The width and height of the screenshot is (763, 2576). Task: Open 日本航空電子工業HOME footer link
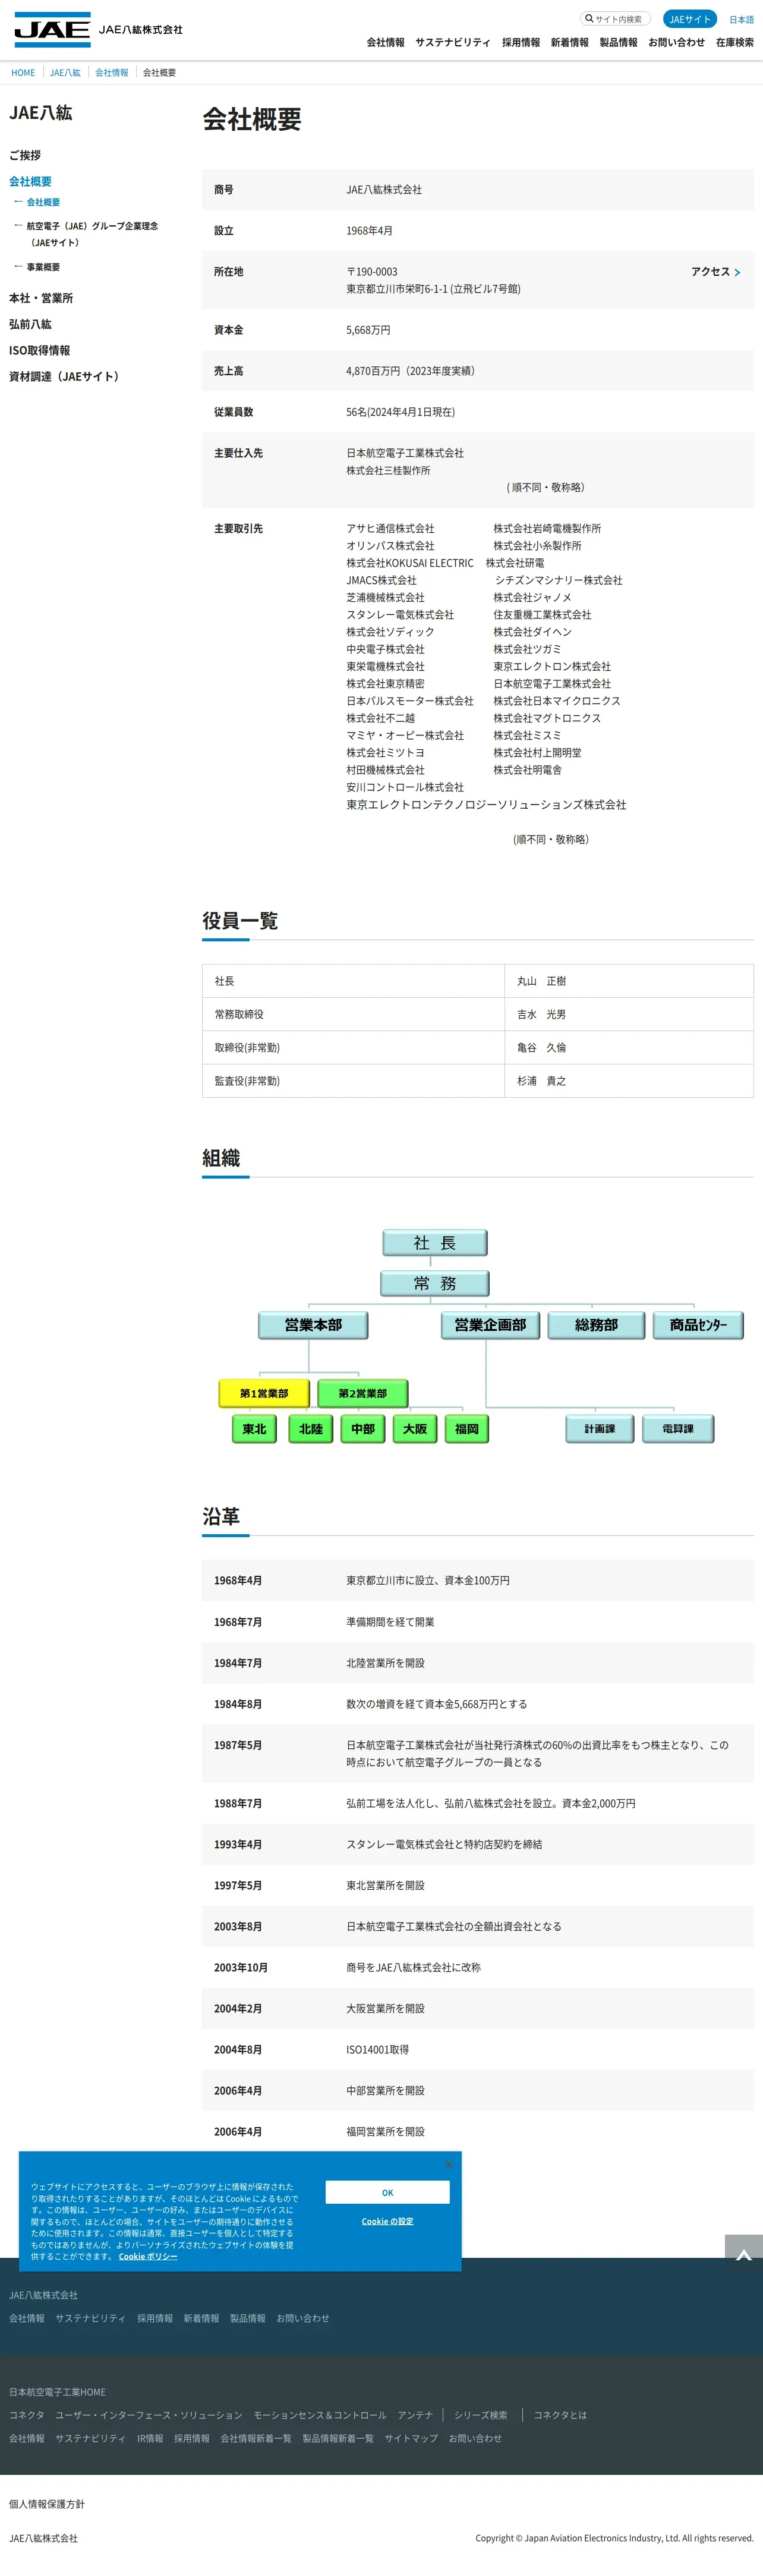(57, 2392)
